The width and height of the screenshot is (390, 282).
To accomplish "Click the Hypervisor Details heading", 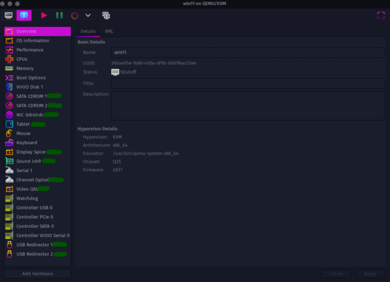I will [x=97, y=129].
